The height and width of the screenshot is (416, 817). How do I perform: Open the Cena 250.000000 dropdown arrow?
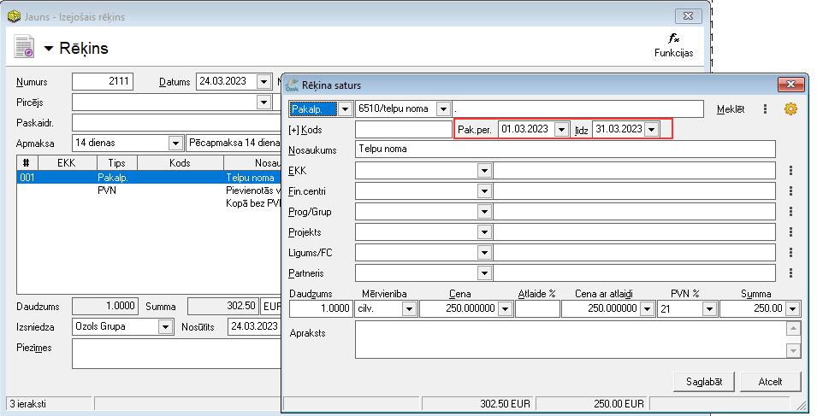(505, 309)
